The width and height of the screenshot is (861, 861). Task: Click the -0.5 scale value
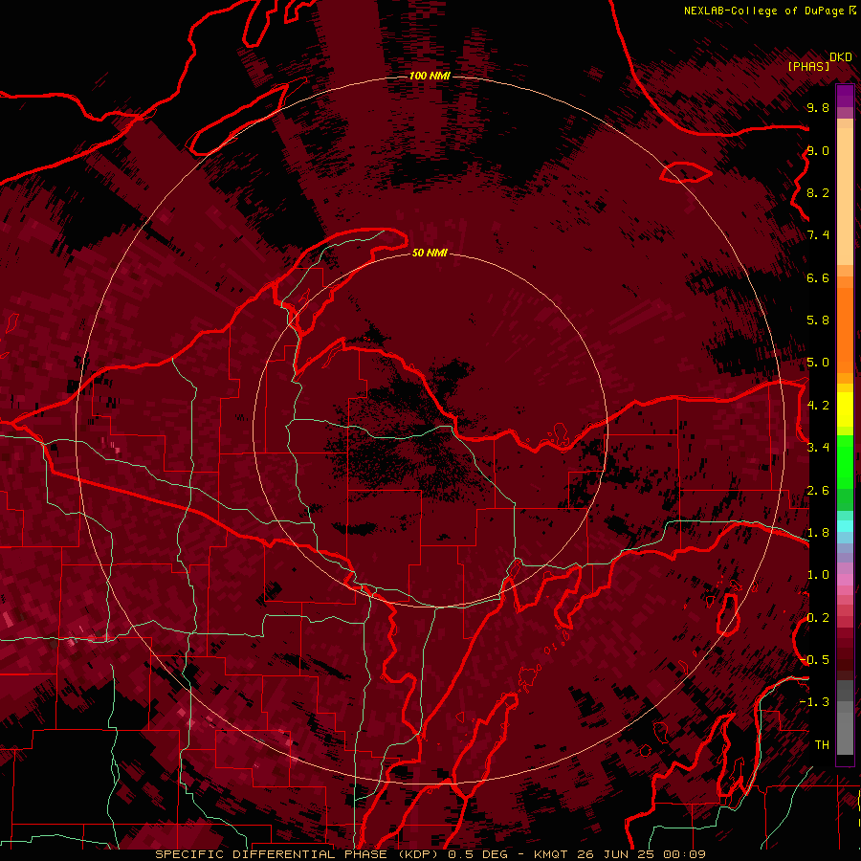click(814, 660)
